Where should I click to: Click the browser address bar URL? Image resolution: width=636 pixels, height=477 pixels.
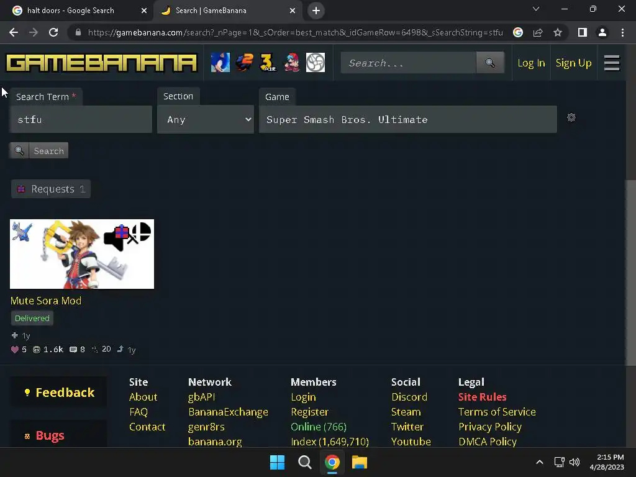pyautogui.click(x=295, y=32)
